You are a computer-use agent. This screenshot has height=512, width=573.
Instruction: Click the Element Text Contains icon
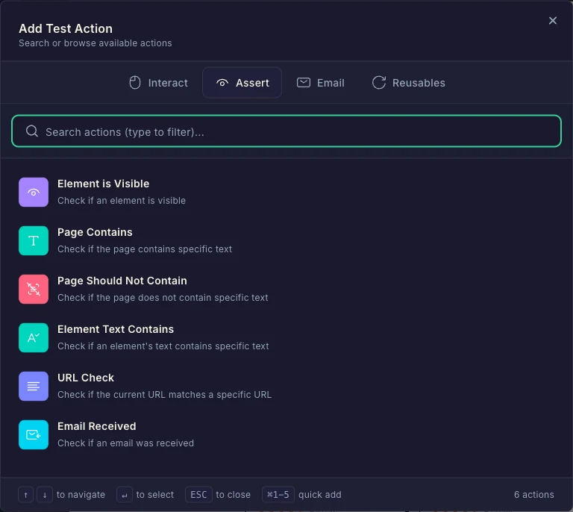(34, 337)
